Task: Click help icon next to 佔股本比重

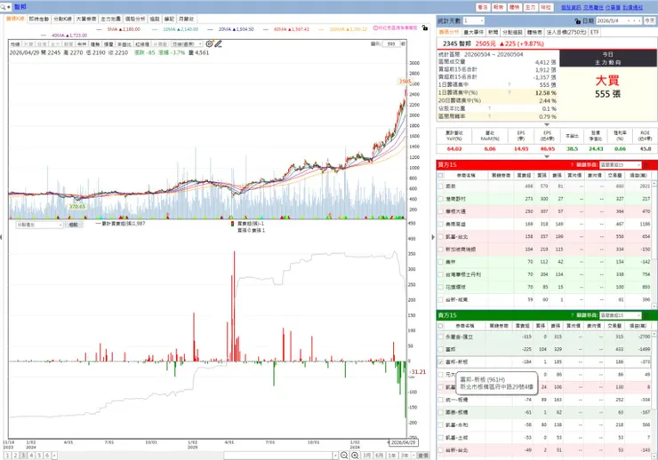Action: pyautogui.click(x=489, y=108)
